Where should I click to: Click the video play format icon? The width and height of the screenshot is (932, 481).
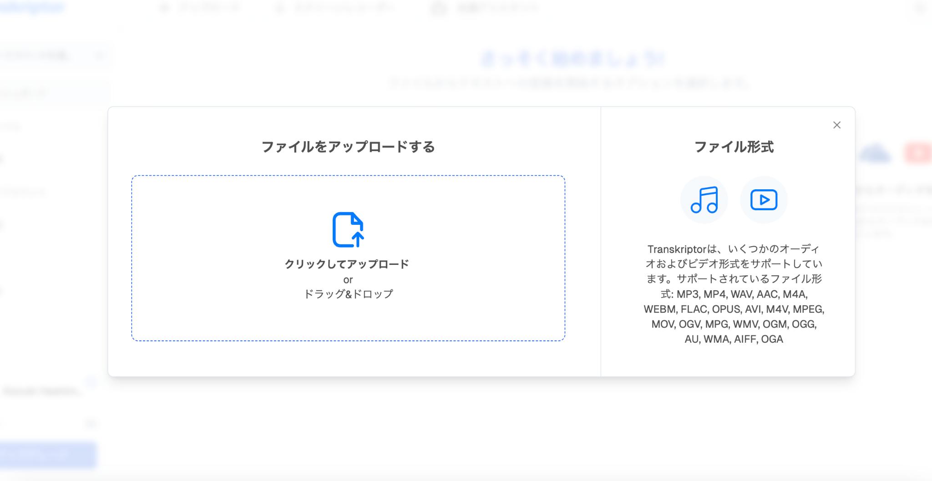click(764, 200)
